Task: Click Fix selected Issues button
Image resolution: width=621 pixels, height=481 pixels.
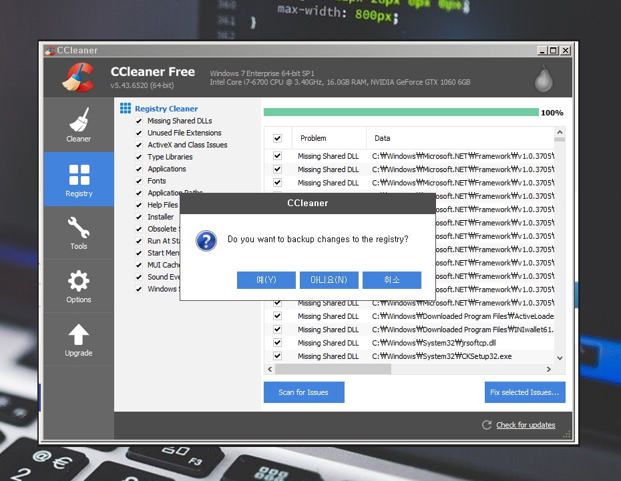Action: click(525, 392)
